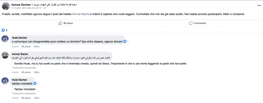Click Huda Dachan's avatar on first comment

(x=5, y=39)
